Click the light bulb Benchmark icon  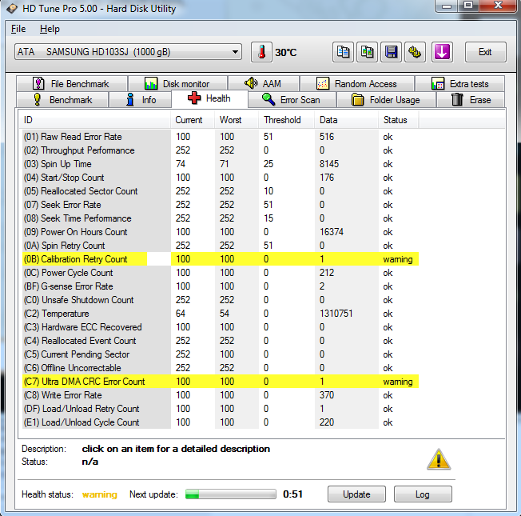click(x=38, y=99)
